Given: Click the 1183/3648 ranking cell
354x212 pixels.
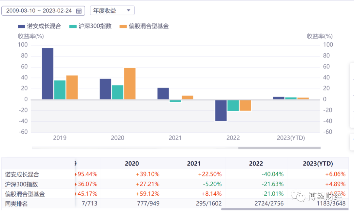Looking at the screenshot, I should [331, 204].
